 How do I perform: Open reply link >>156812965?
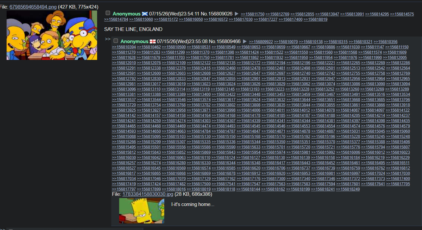coord(398,79)
